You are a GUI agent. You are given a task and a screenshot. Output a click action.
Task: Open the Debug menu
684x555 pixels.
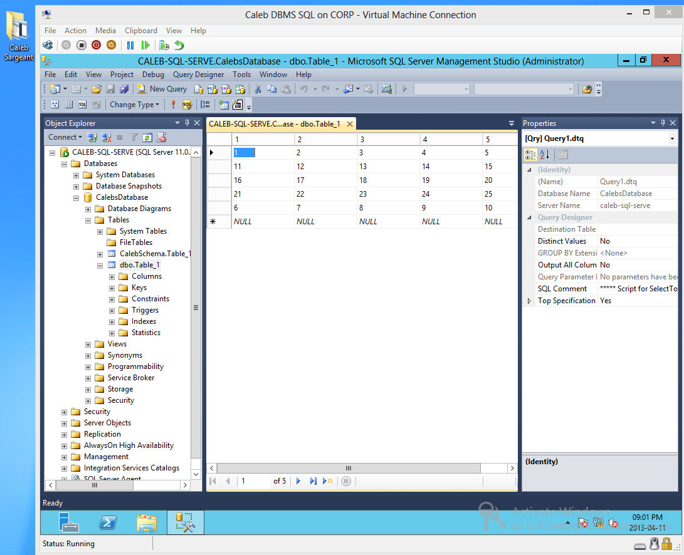(153, 75)
